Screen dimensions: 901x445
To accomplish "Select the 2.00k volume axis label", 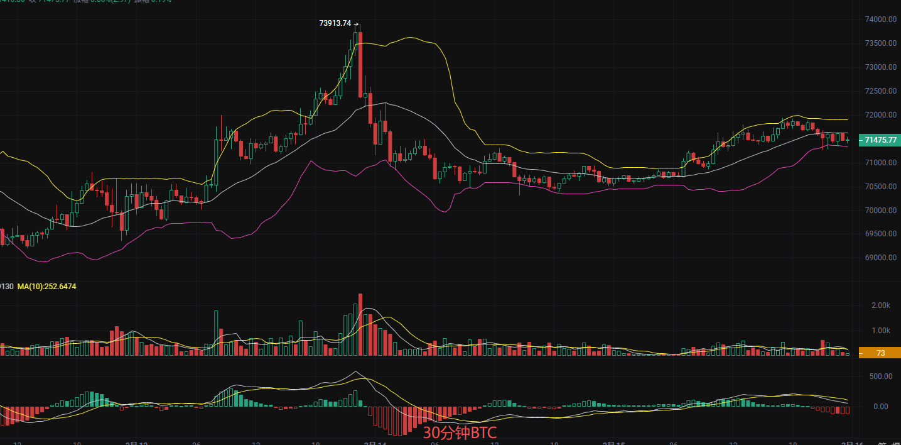I will [x=880, y=305].
